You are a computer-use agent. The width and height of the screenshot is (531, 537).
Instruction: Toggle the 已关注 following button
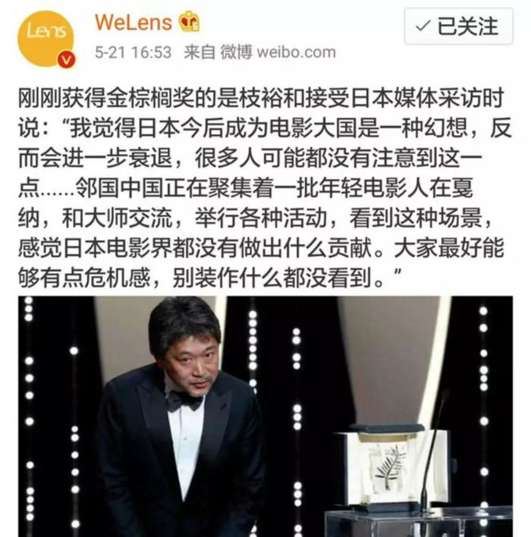pyautogui.click(x=458, y=27)
